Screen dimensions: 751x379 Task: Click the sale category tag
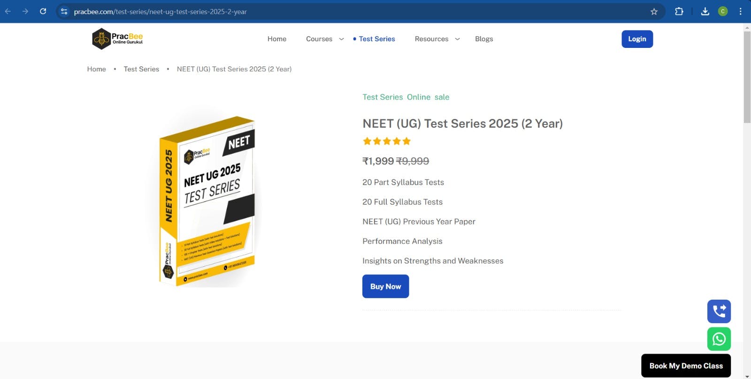[442, 97]
